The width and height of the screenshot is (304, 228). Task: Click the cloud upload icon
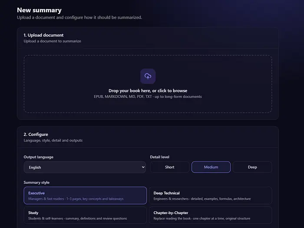[148, 76]
